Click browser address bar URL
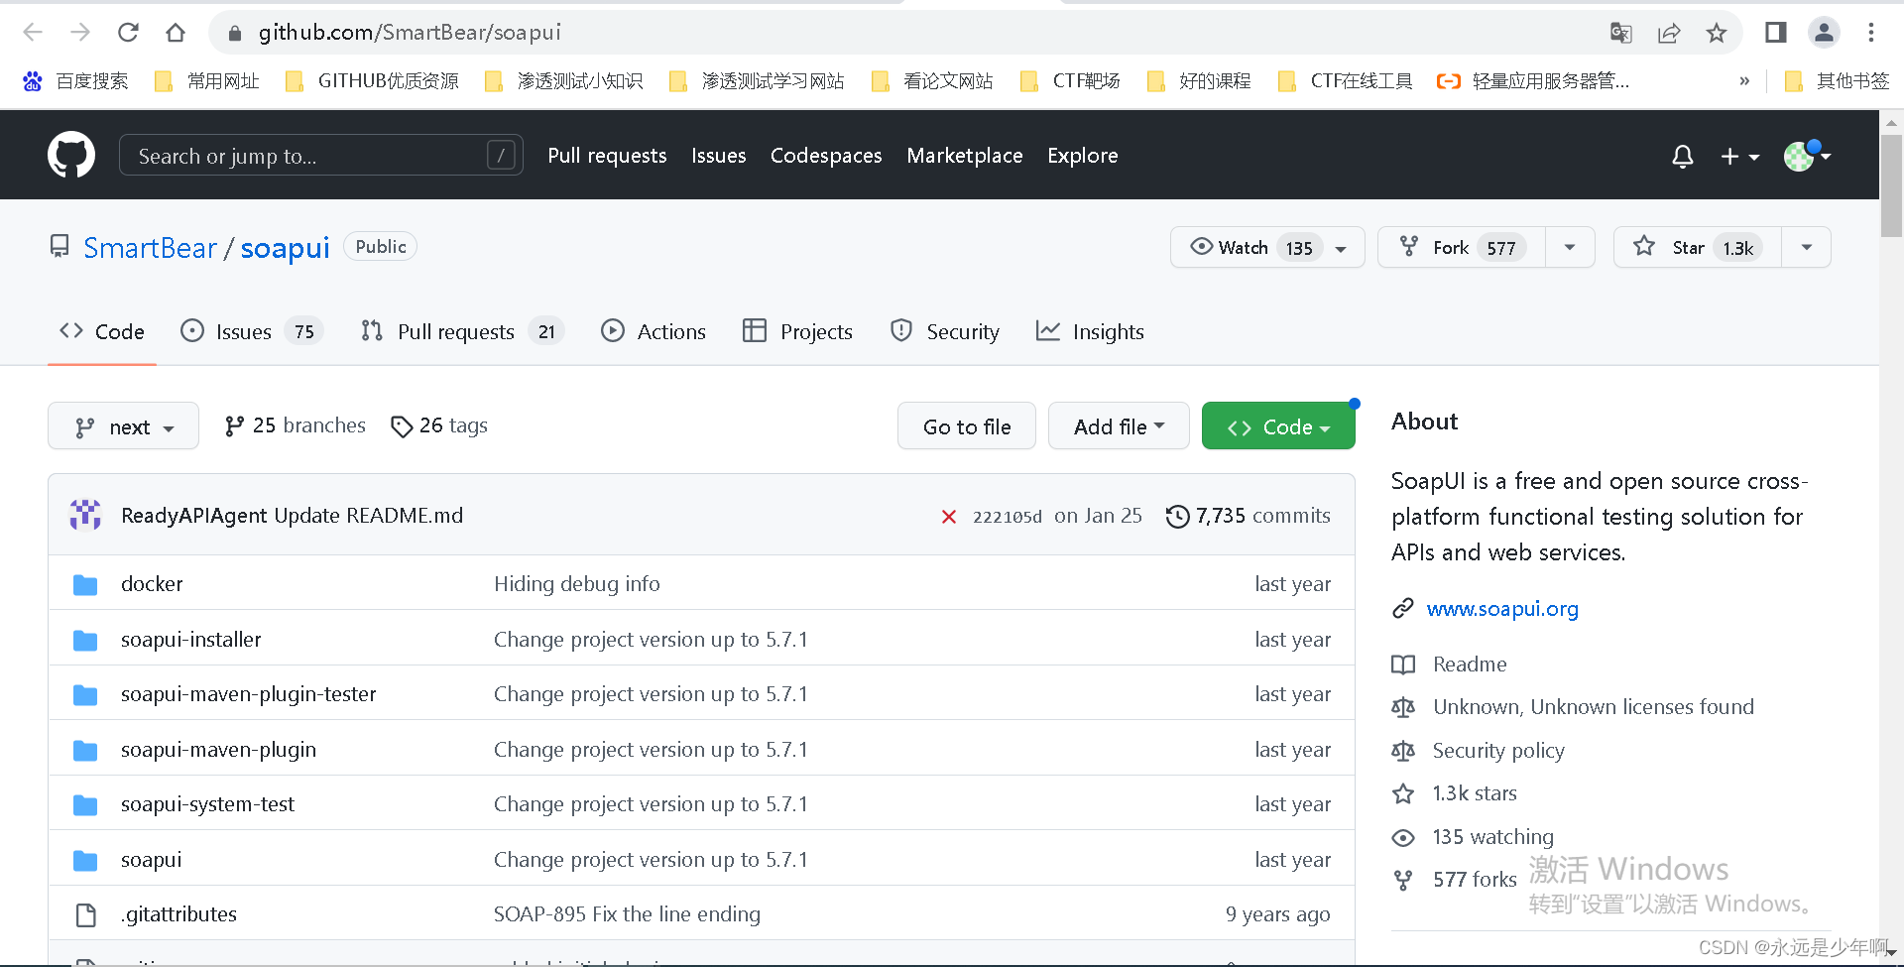 [x=410, y=33]
